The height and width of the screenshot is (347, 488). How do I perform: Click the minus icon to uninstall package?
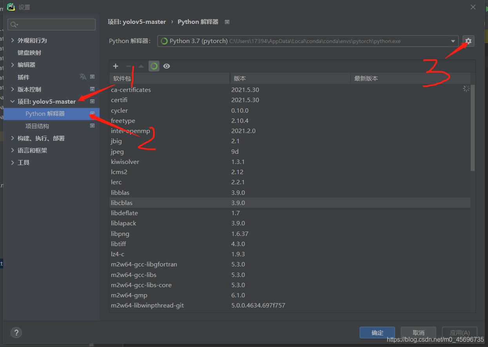click(x=128, y=66)
